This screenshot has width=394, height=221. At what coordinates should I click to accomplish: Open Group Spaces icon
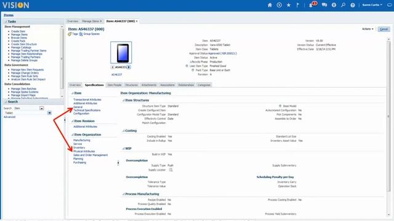click(81, 34)
